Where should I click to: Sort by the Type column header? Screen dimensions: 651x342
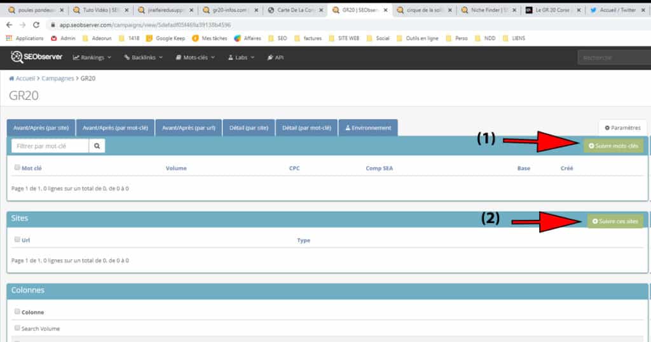[303, 240]
